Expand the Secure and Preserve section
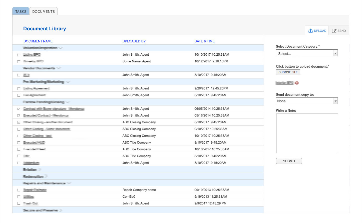The width and height of the screenshot is (362, 223). coord(61,210)
